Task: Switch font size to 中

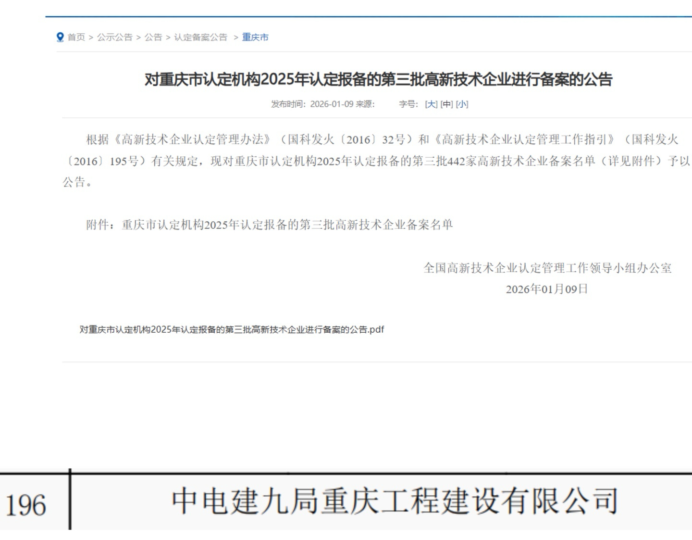Action: 446,104
